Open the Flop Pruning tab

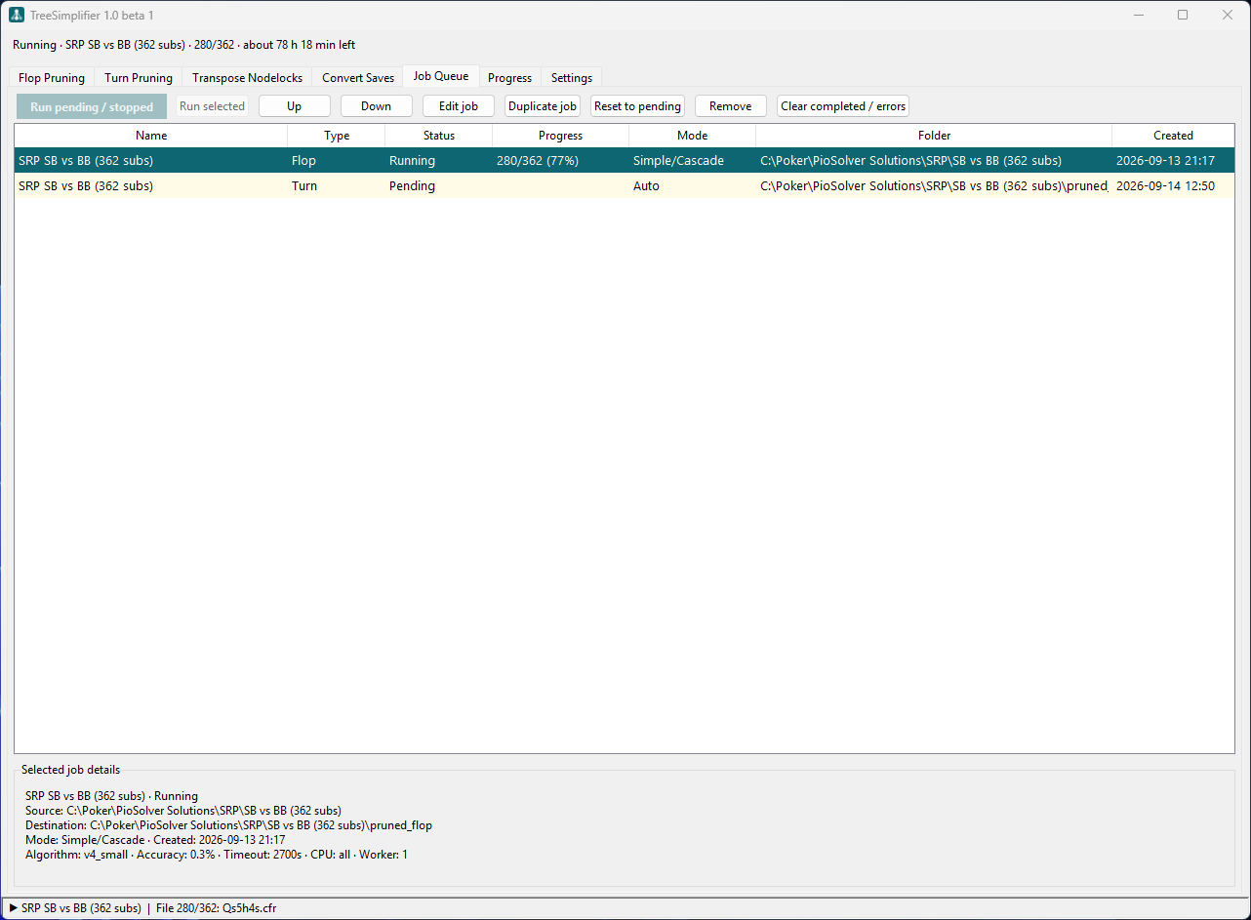coord(52,77)
